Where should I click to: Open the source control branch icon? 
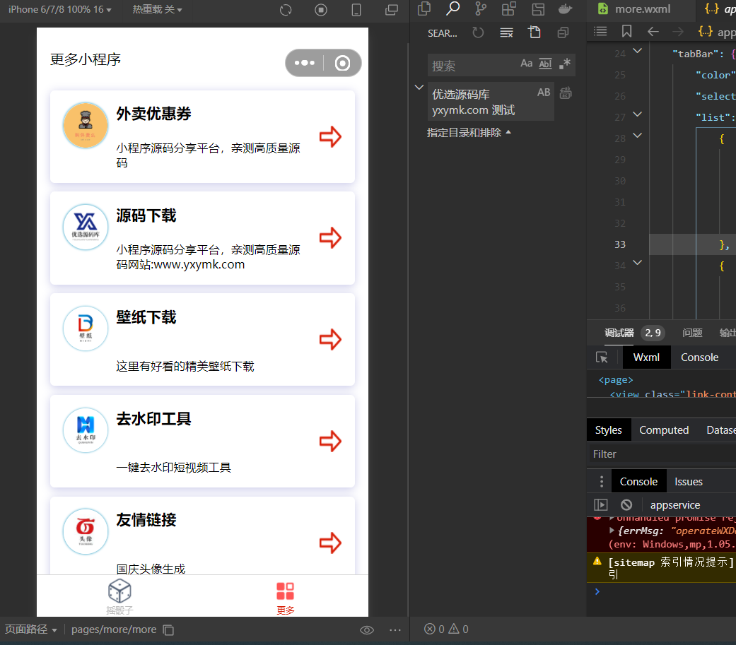[x=481, y=9]
